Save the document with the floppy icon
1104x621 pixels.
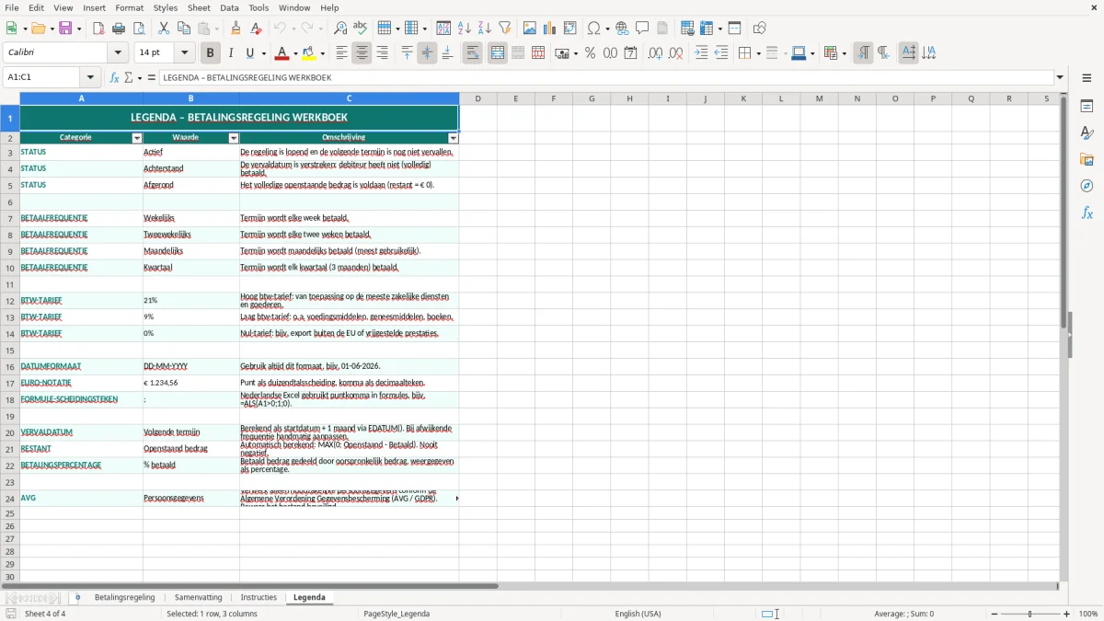(x=66, y=29)
